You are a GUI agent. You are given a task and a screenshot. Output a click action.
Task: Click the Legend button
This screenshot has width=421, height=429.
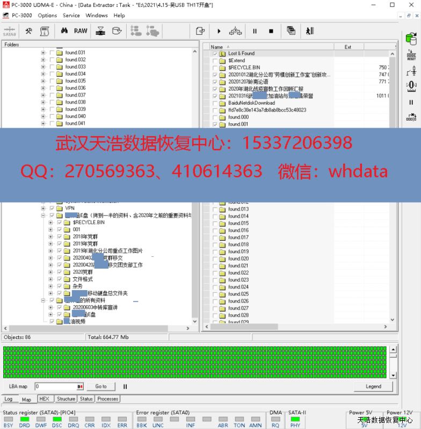click(x=373, y=386)
